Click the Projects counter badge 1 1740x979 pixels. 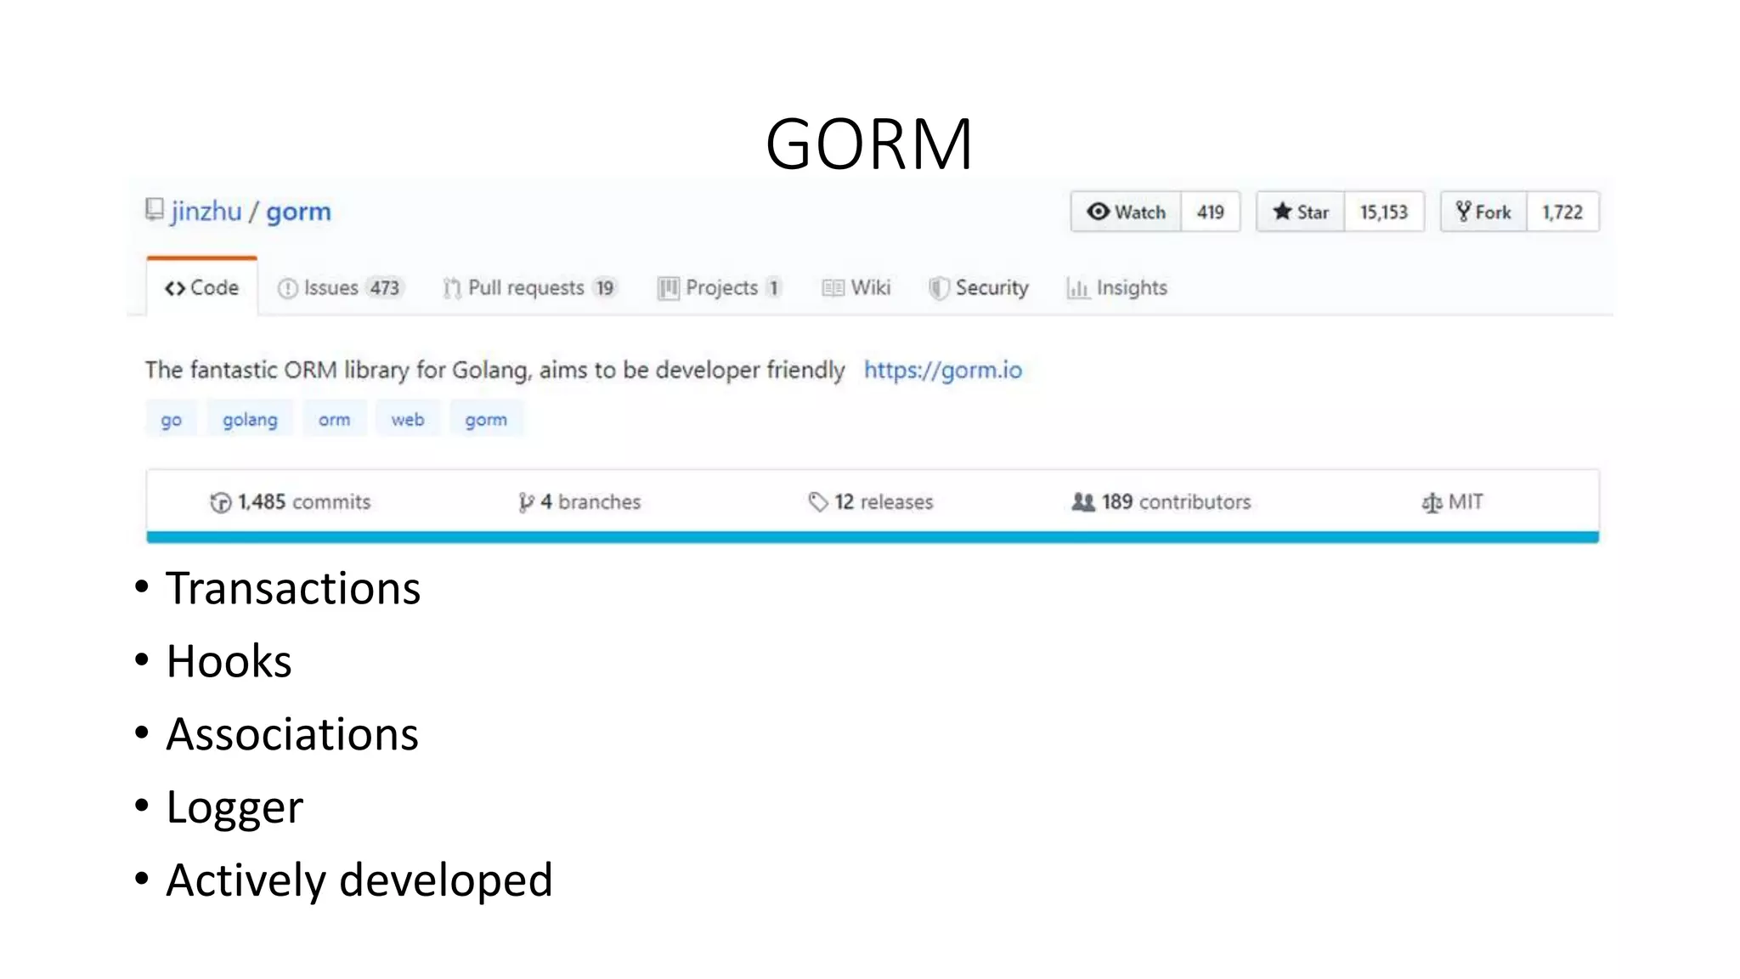tap(773, 288)
